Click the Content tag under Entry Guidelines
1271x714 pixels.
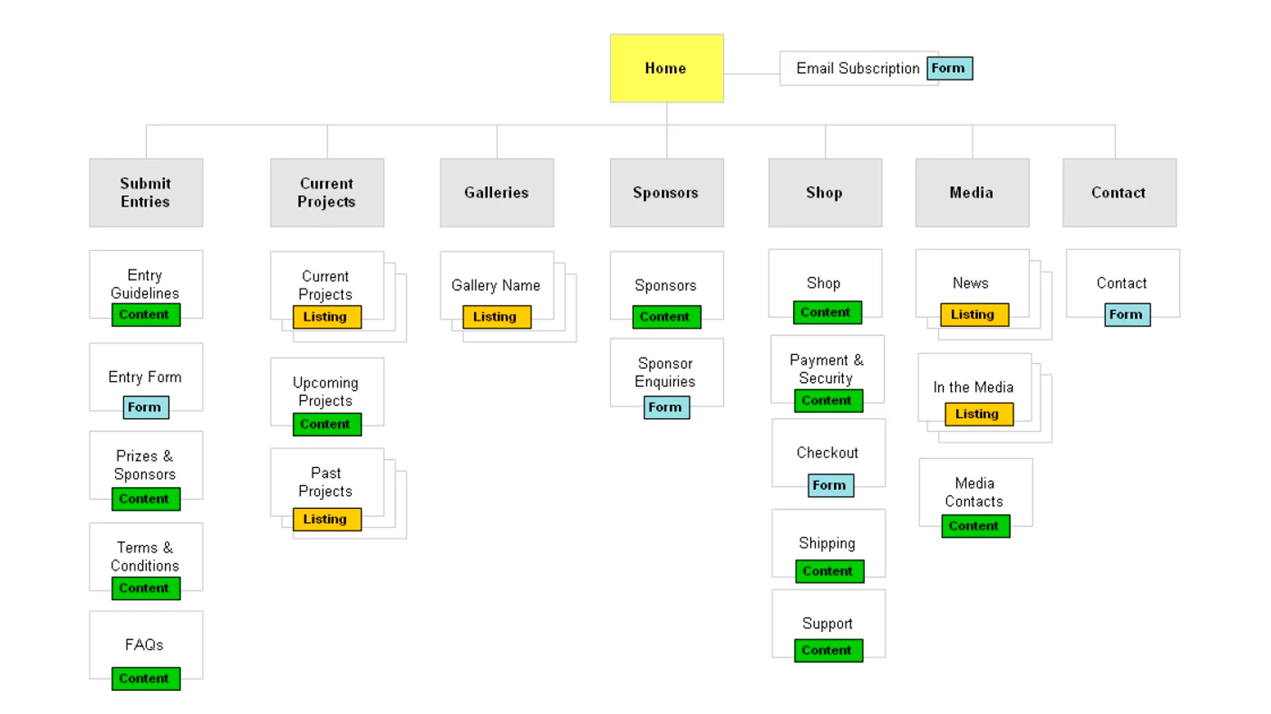coord(145,315)
